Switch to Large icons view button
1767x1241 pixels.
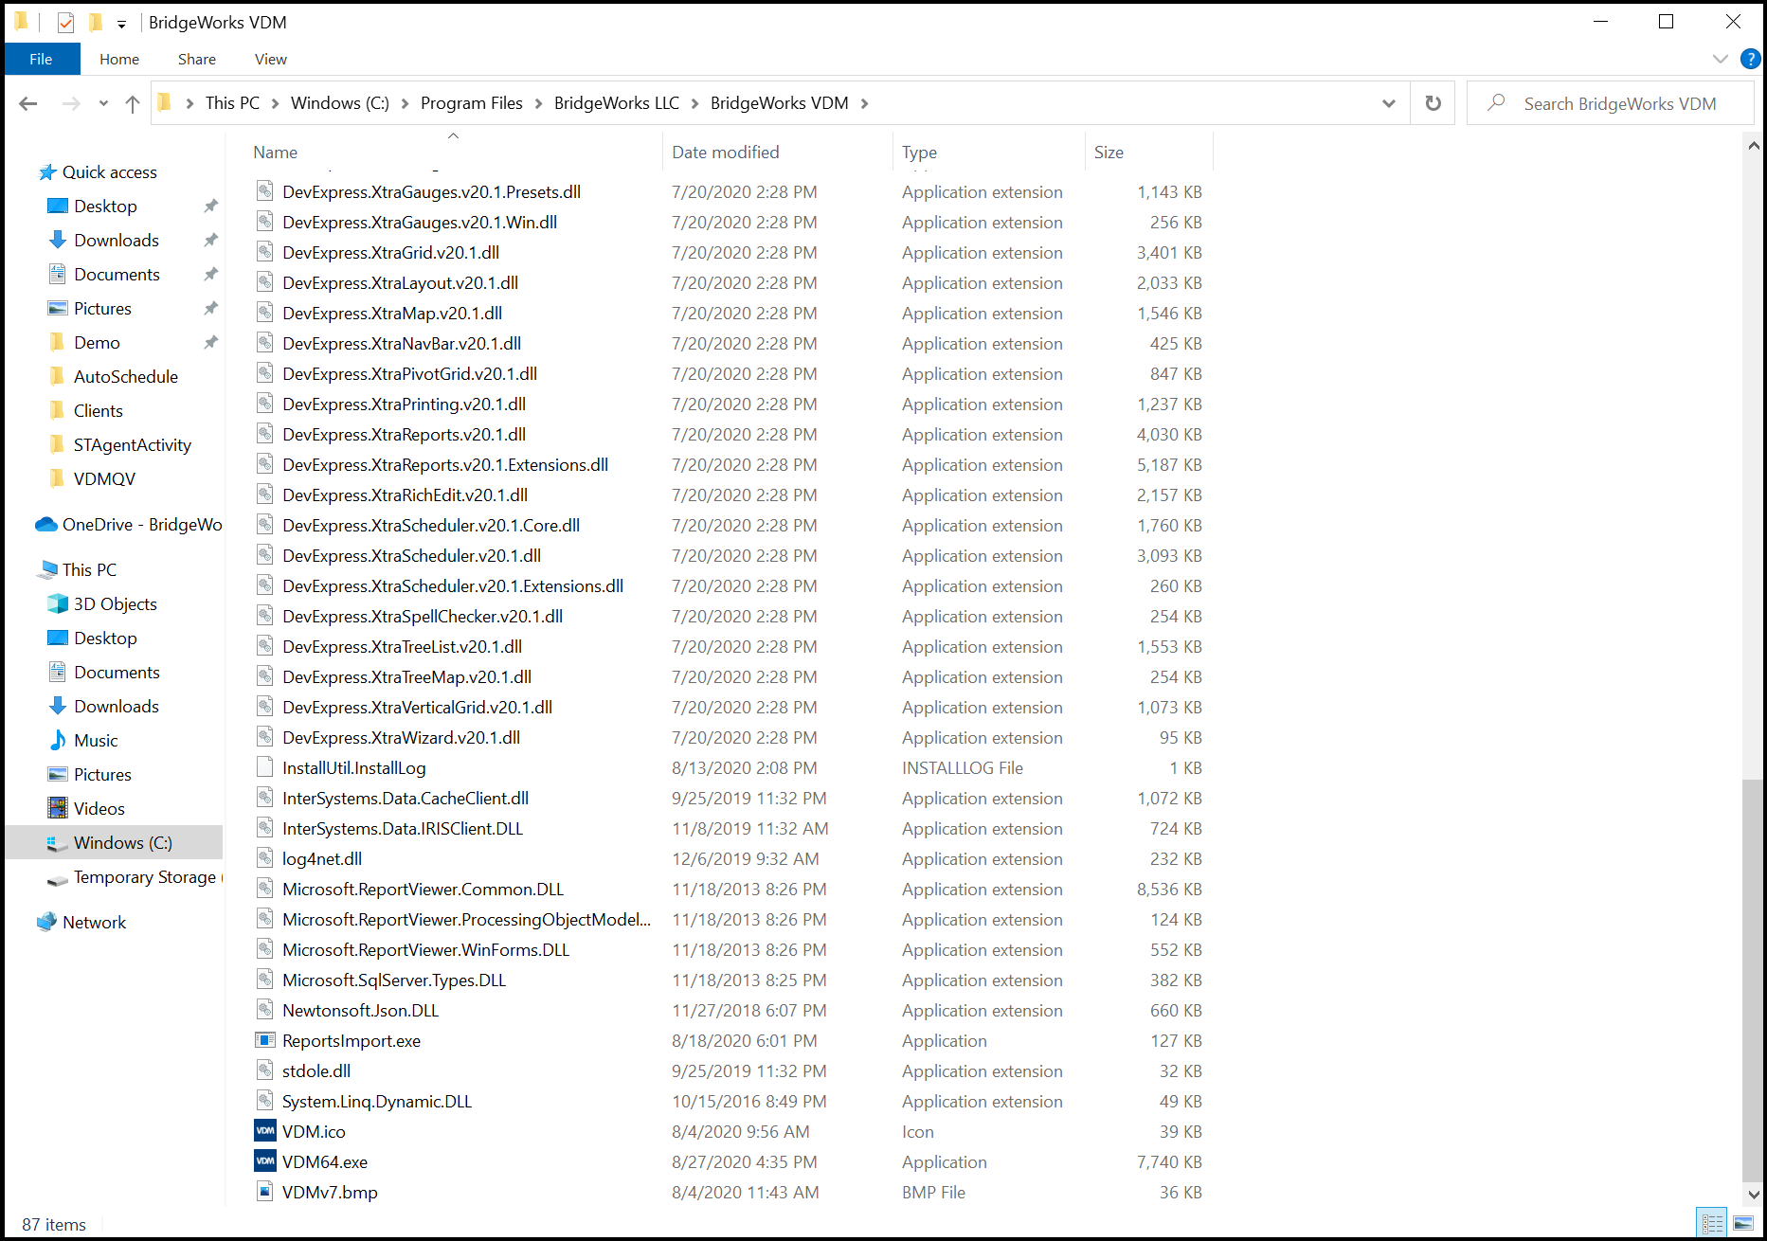(1743, 1223)
